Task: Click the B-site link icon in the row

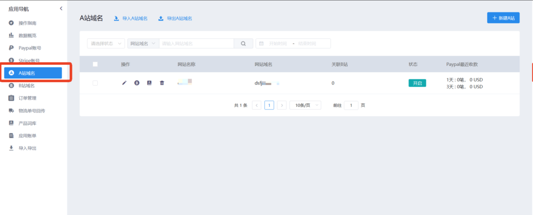Action: click(137, 83)
